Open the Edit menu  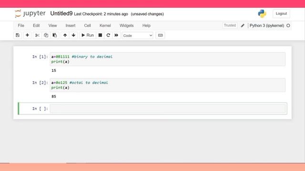click(36, 26)
